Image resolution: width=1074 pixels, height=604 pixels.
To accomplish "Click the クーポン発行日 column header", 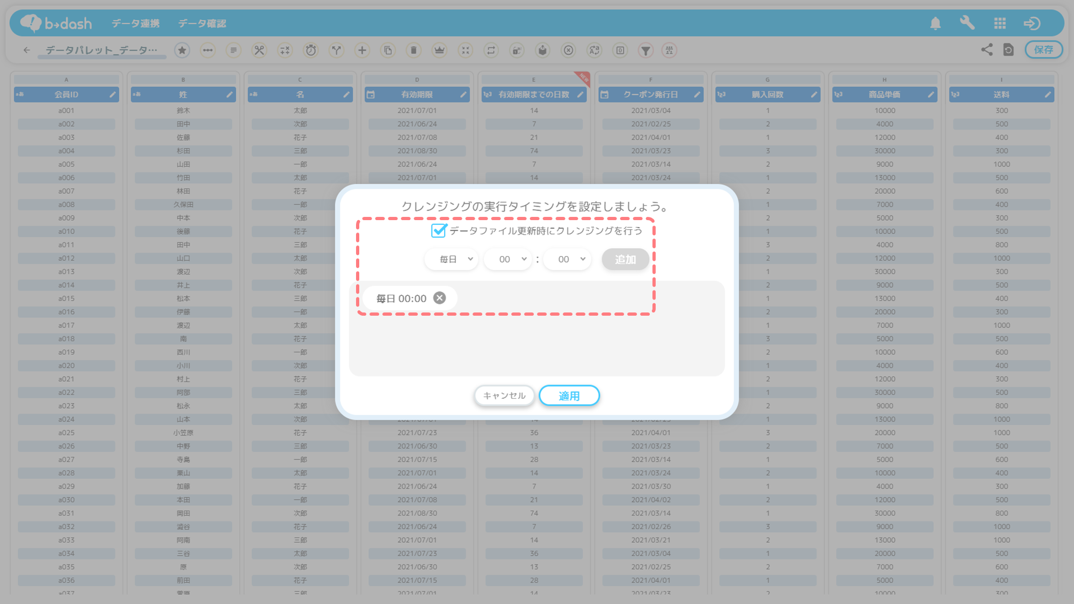I will [650, 94].
